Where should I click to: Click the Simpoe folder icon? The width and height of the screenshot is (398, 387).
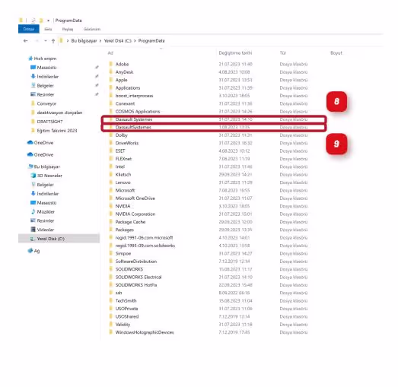[111, 253]
